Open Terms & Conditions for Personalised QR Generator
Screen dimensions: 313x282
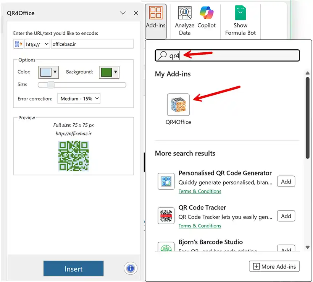pyautogui.click(x=200, y=191)
